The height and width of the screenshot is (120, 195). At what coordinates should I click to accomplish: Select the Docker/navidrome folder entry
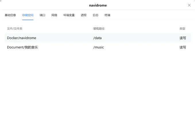coord(22,38)
